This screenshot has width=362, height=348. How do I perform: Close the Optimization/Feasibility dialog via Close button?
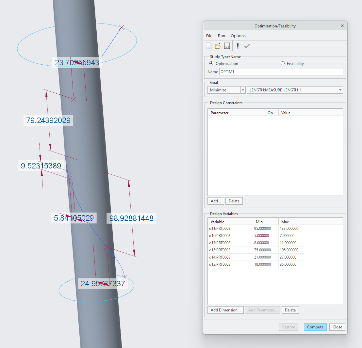(337, 327)
